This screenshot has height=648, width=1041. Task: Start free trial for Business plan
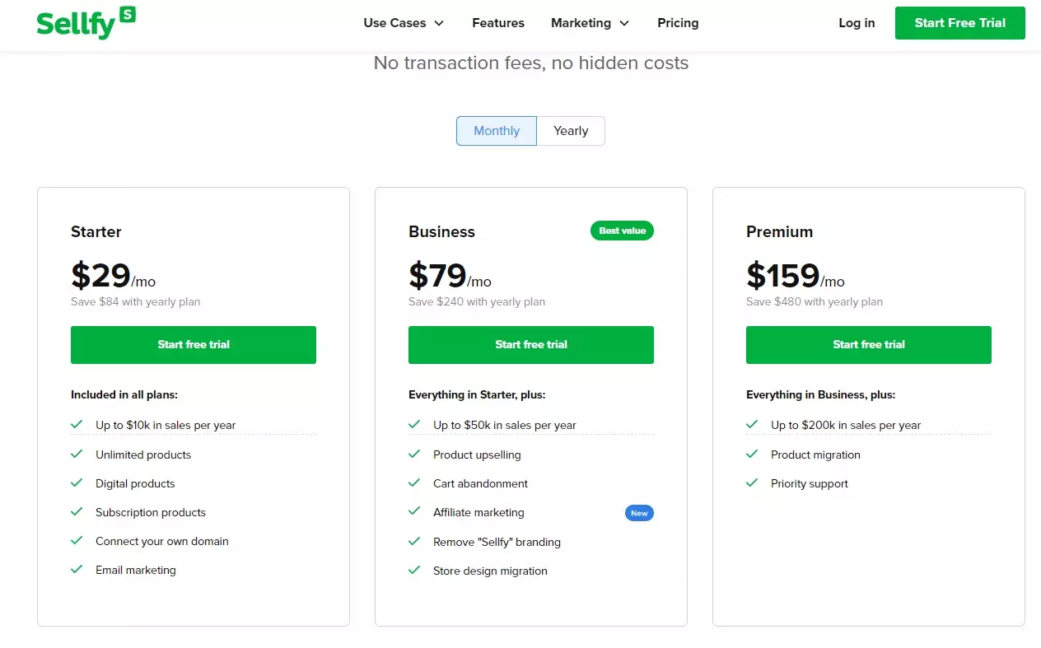tap(531, 345)
